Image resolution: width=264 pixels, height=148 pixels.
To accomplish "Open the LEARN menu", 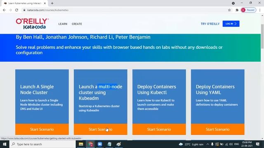I will [x=63, y=24].
